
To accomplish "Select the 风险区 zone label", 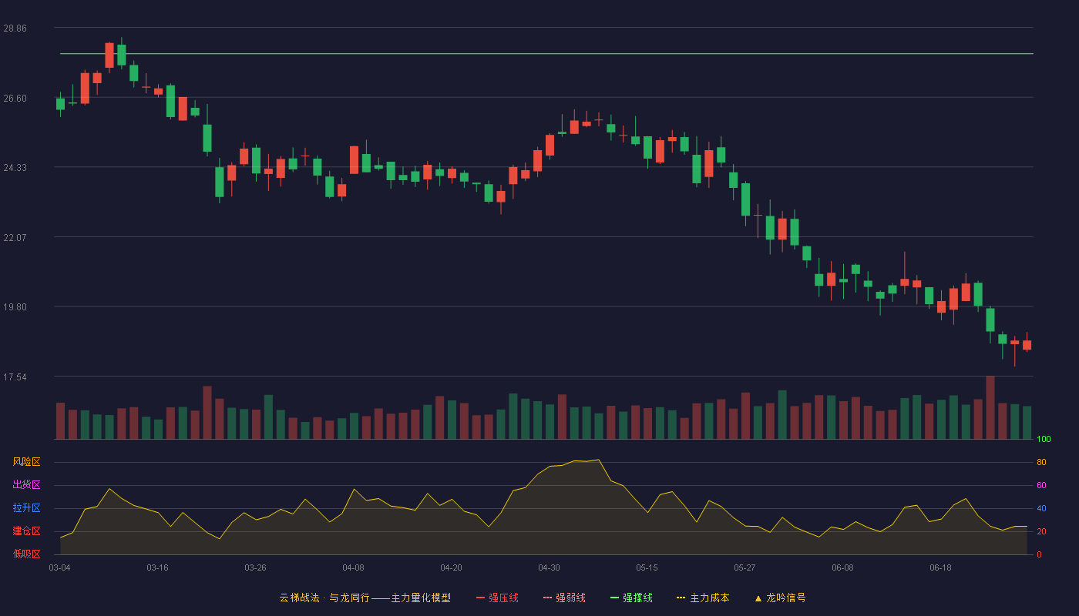I will coord(26,462).
